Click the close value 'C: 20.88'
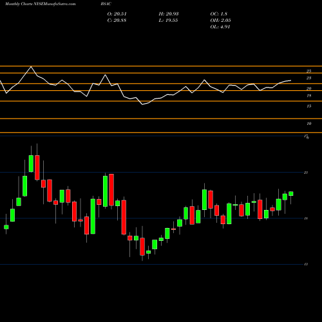This screenshot has width=322, height=322. pyautogui.click(x=117, y=21)
